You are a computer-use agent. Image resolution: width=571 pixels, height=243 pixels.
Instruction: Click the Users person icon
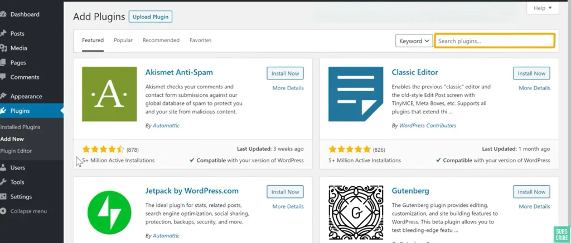tap(3, 167)
